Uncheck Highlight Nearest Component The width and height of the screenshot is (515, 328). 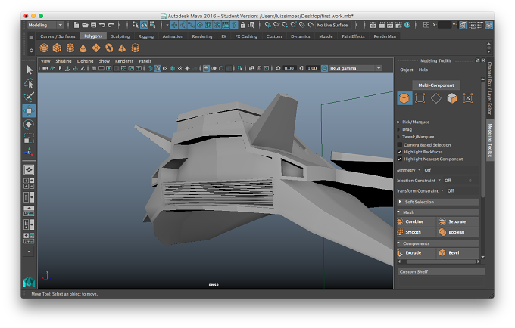[400, 159]
